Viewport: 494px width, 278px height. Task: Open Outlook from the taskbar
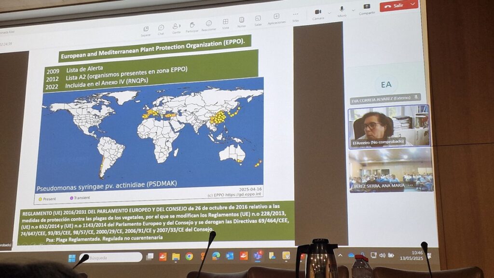click(x=230, y=256)
